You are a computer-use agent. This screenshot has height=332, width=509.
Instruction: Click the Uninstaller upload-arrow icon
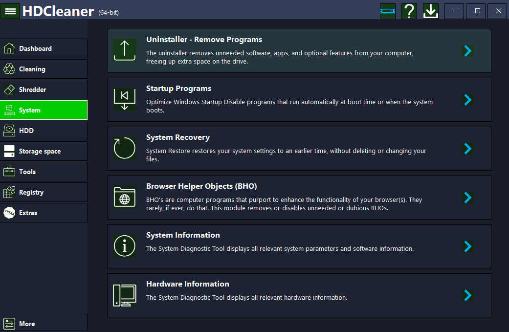tap(125, 50)
